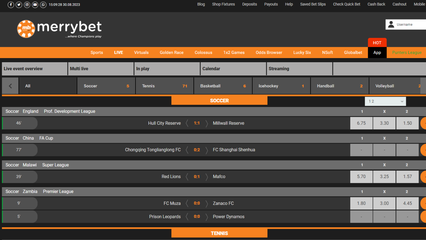Click left chevron after Red Lions
The image size is (426, 240).
click(187, 177)
